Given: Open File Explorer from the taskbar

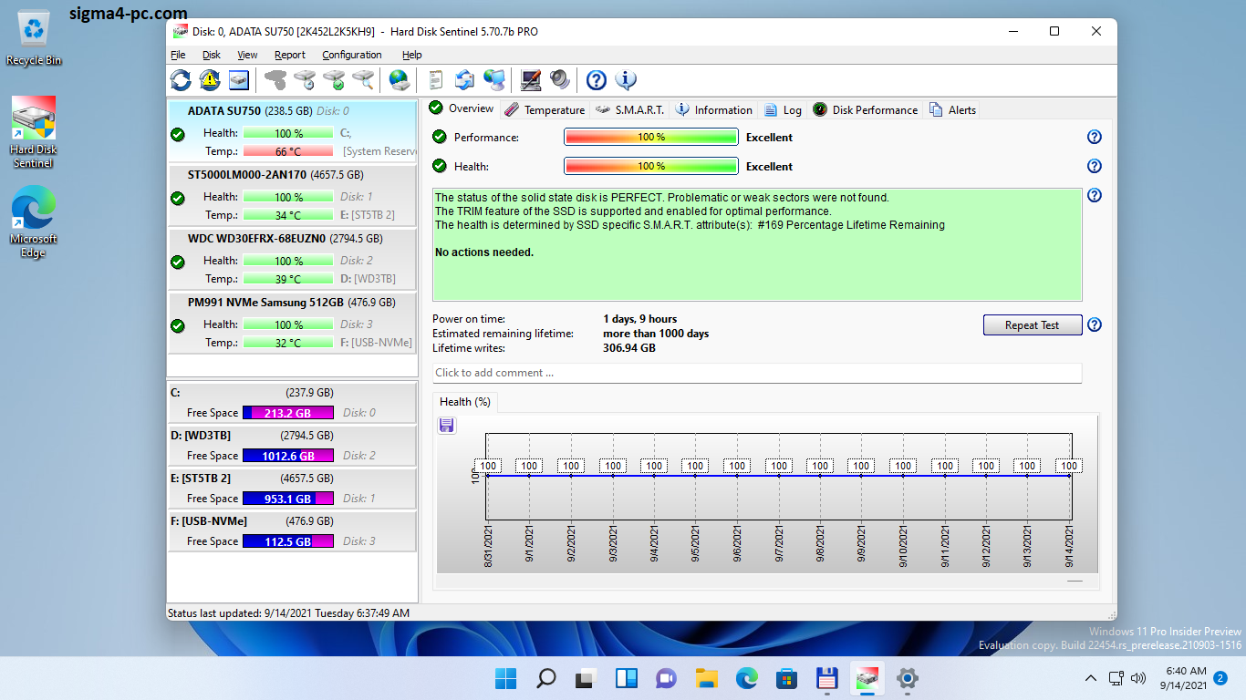Looking at the screenshot, I should pos(706,678).
